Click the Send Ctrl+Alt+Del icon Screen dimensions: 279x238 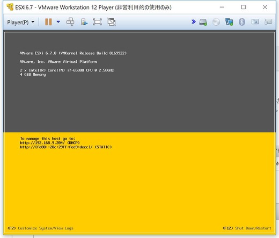tap(70, 22)
